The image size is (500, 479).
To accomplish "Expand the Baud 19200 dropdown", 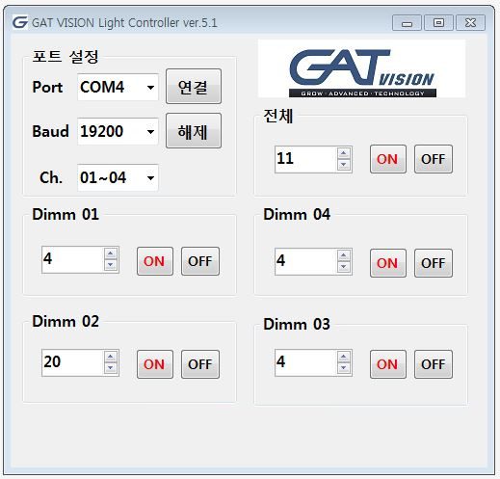I will 118,131.
